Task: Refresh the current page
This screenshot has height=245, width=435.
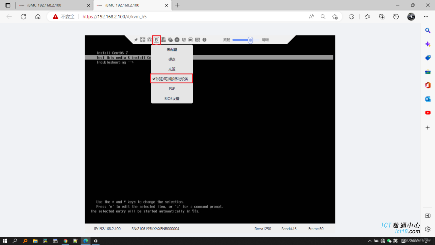Action: (x=23, y=16)
